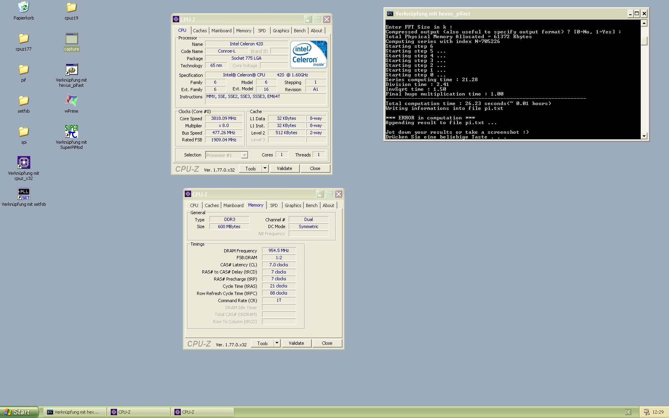Screen dimensions: 669x418
Task: Expand Tools dropdown arrow in upper CPU-Z window
Action: click(265, 168)
